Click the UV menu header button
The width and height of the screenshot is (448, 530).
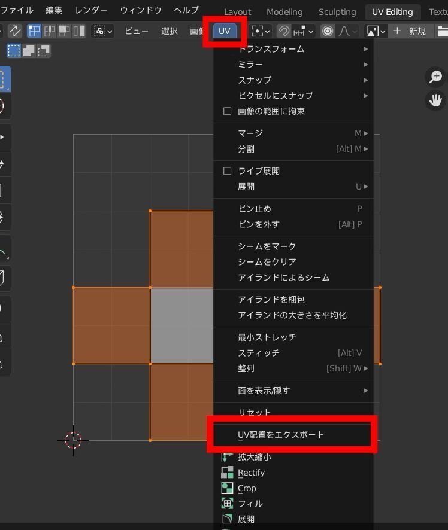(225, 31)
